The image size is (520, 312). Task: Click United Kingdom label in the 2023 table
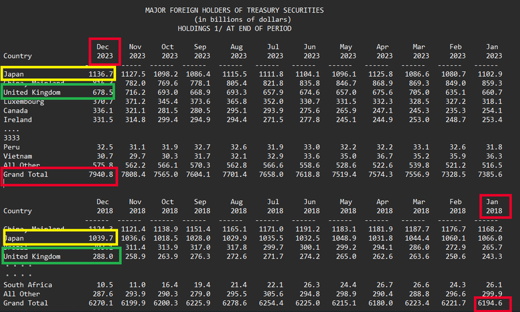click(32, 92)
